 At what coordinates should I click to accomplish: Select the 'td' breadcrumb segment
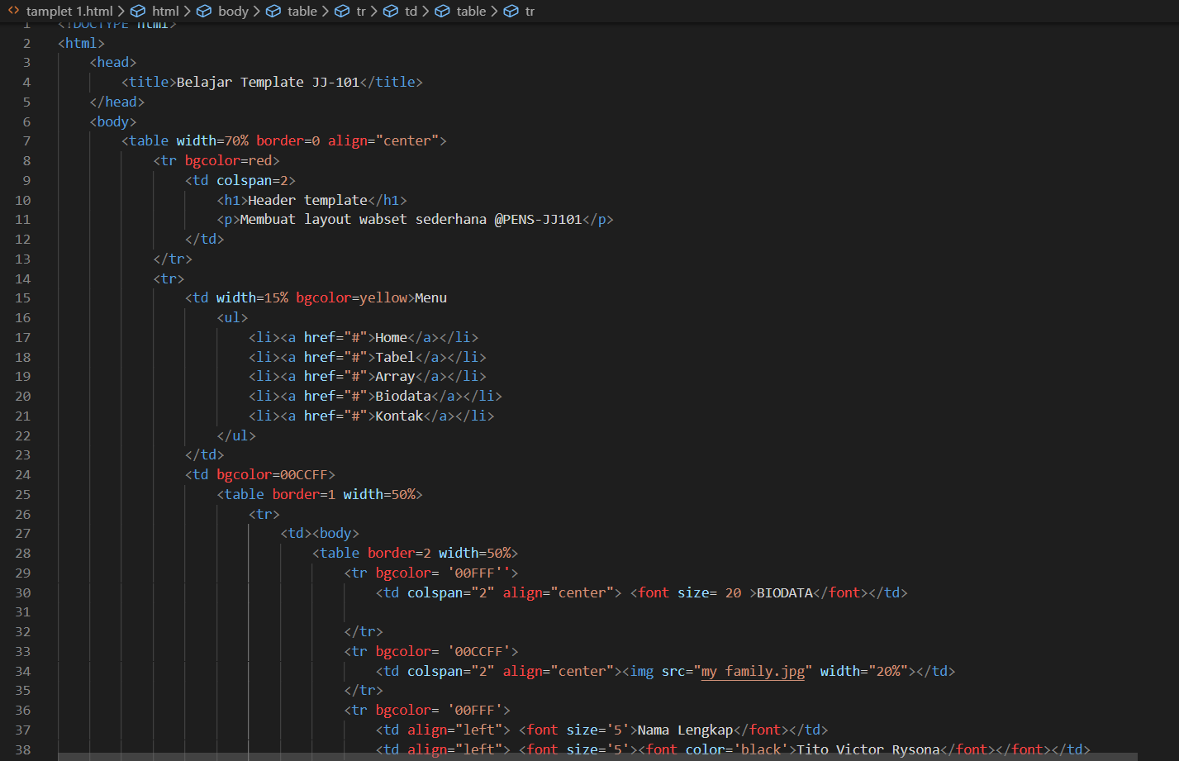(x=411, y=11)
